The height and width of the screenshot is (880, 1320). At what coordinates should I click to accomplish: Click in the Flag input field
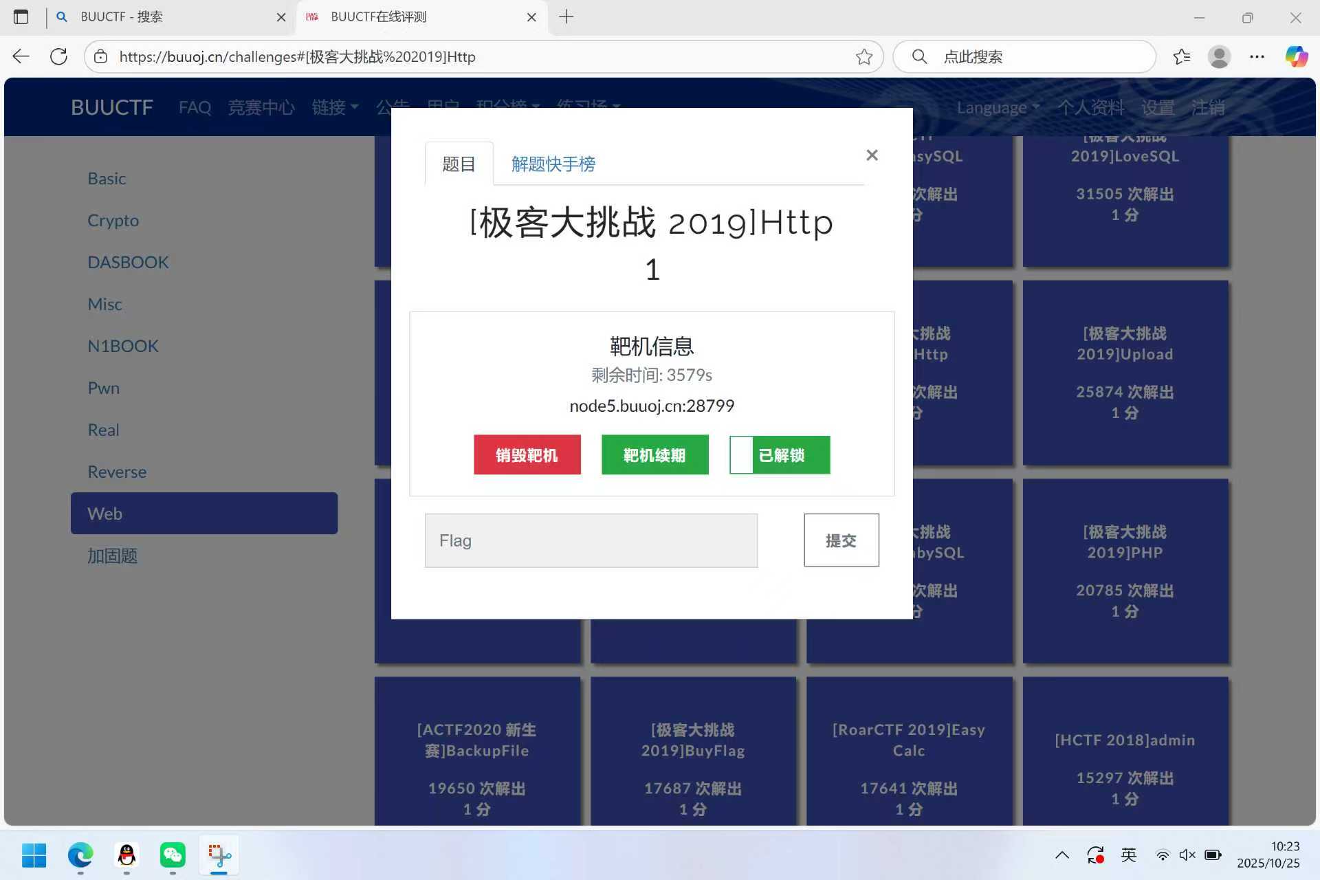tap(591, 540)
